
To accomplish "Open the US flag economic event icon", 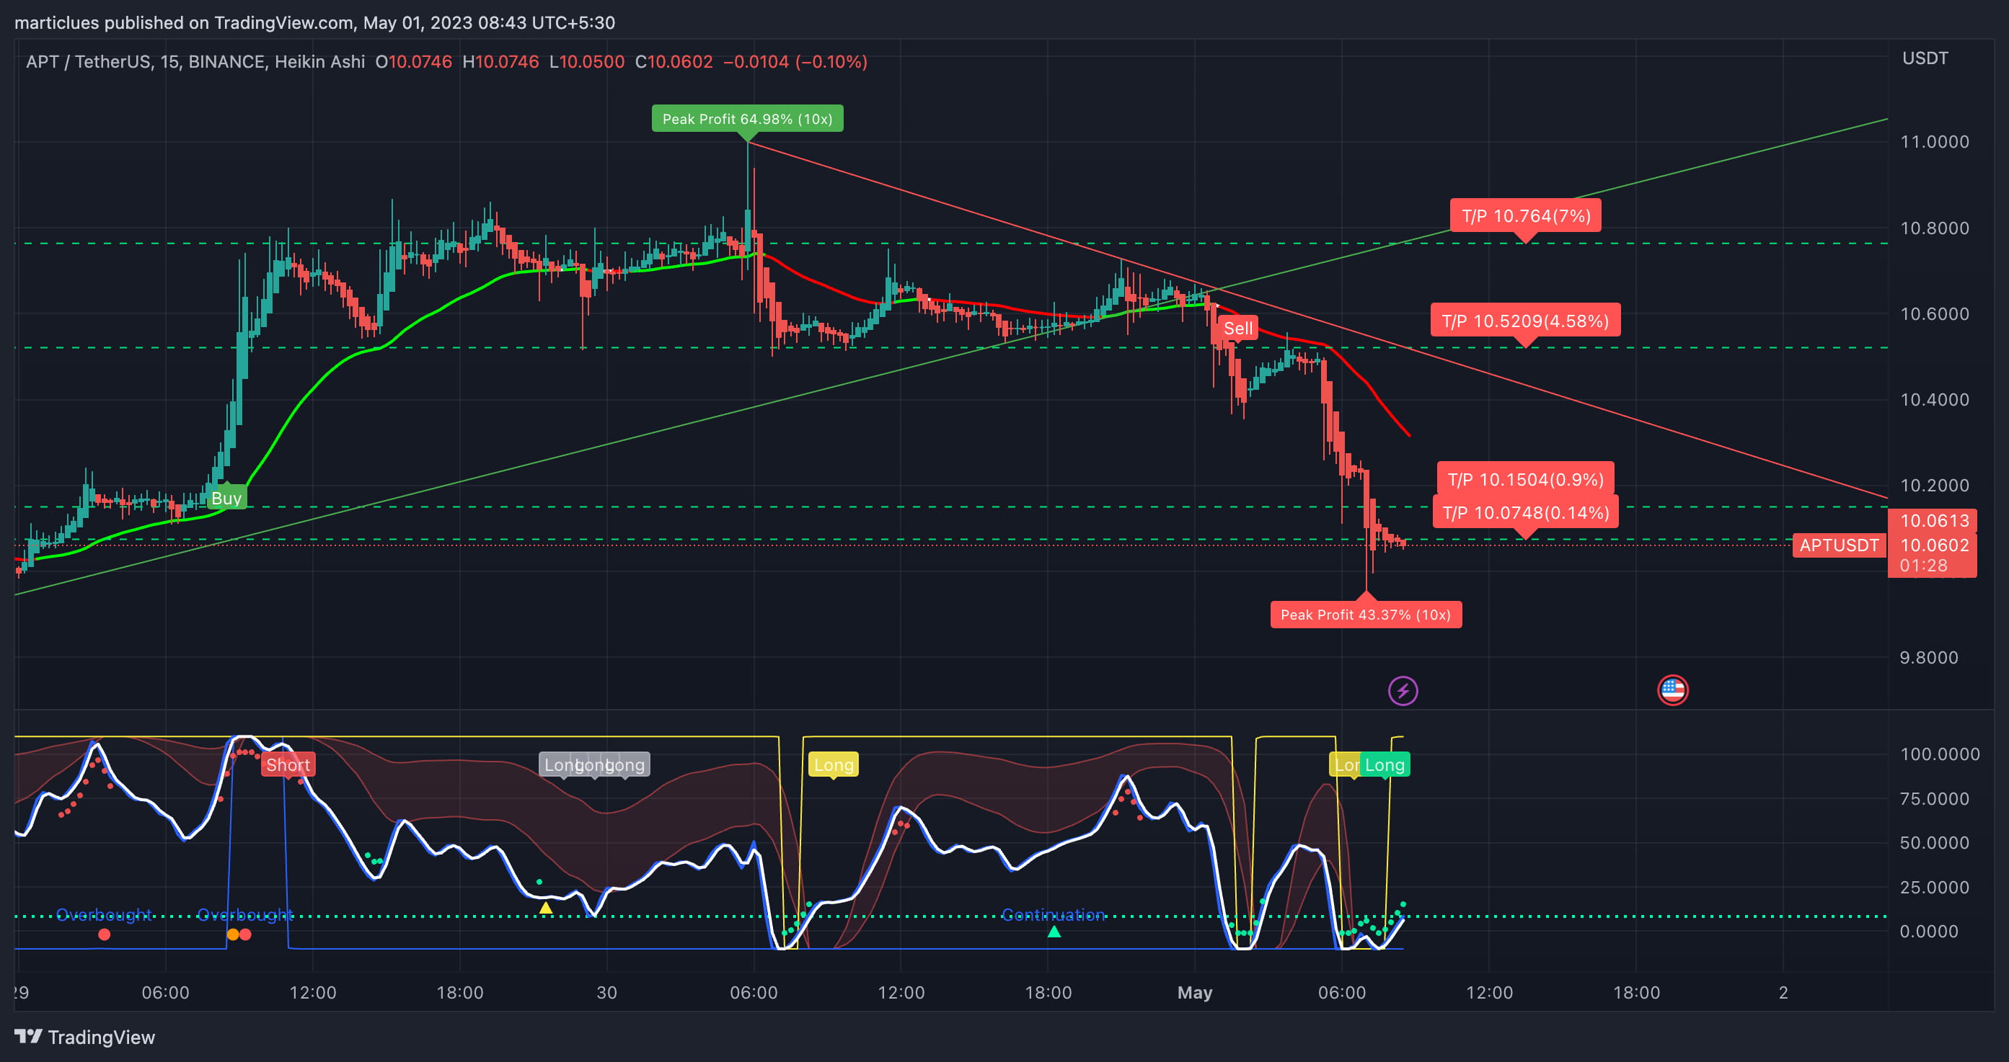I will click(x=1672, y=690).
